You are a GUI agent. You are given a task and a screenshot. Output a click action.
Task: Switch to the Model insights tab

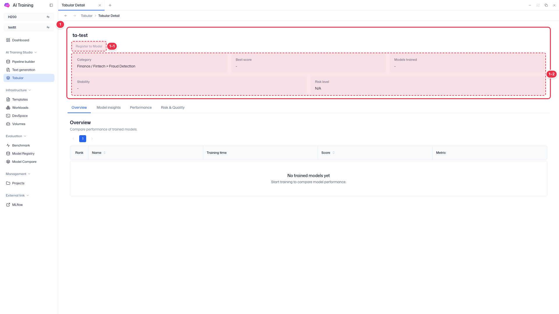coord(109,108)
